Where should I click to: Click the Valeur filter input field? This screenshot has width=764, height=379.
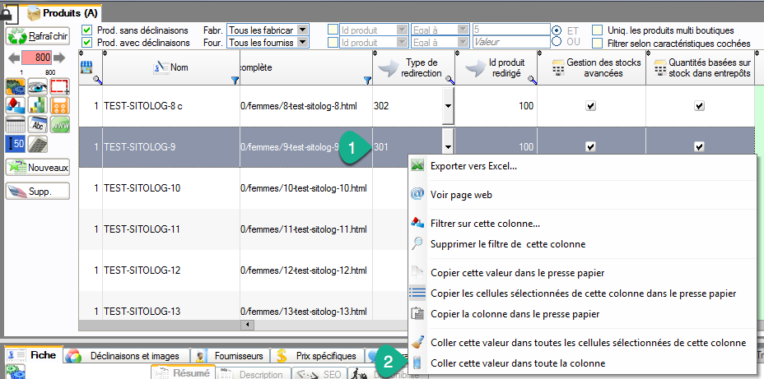coord(510,42)
